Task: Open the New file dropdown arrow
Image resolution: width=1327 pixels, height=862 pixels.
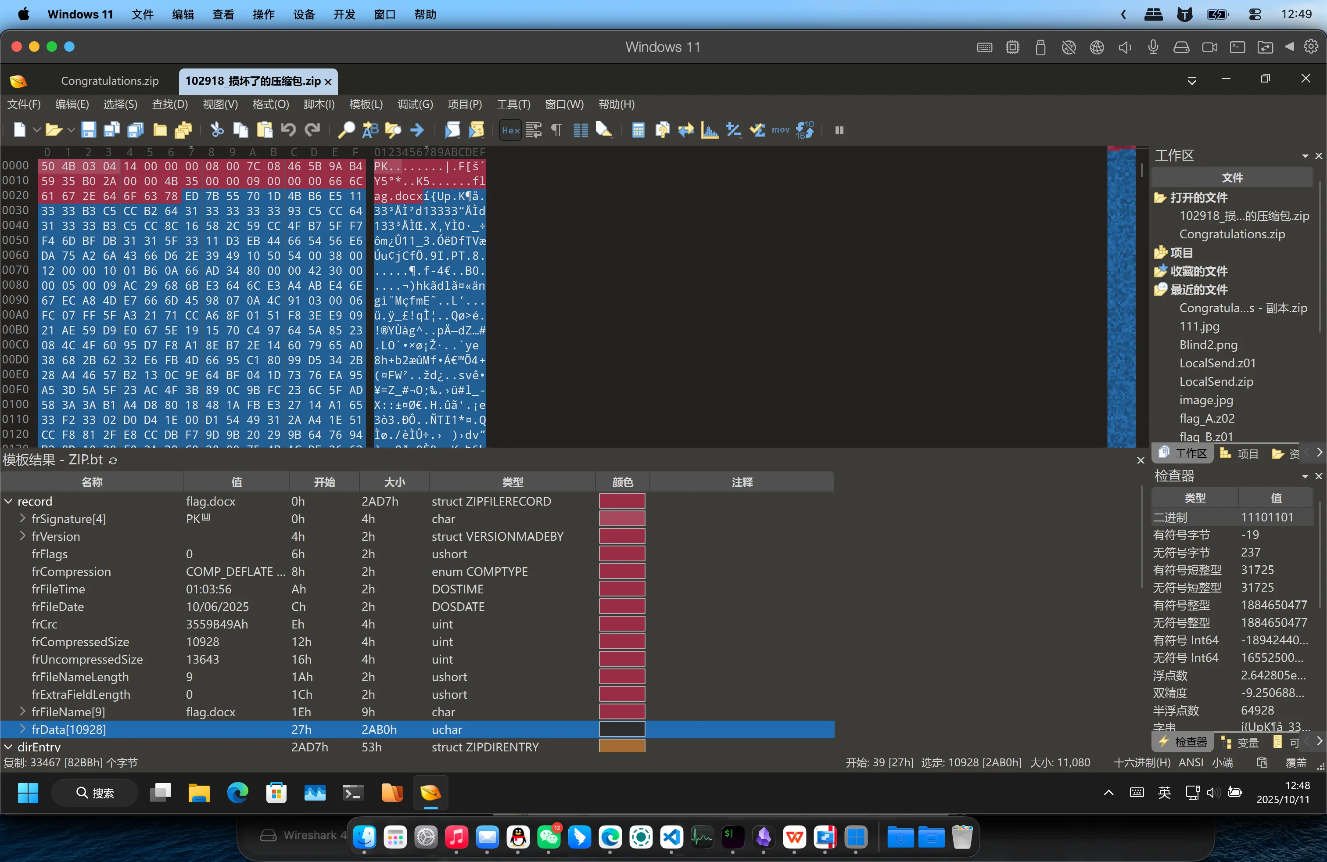Action: 37,130
